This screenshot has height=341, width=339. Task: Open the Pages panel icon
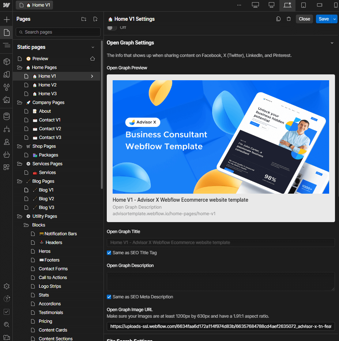point(7,32)
